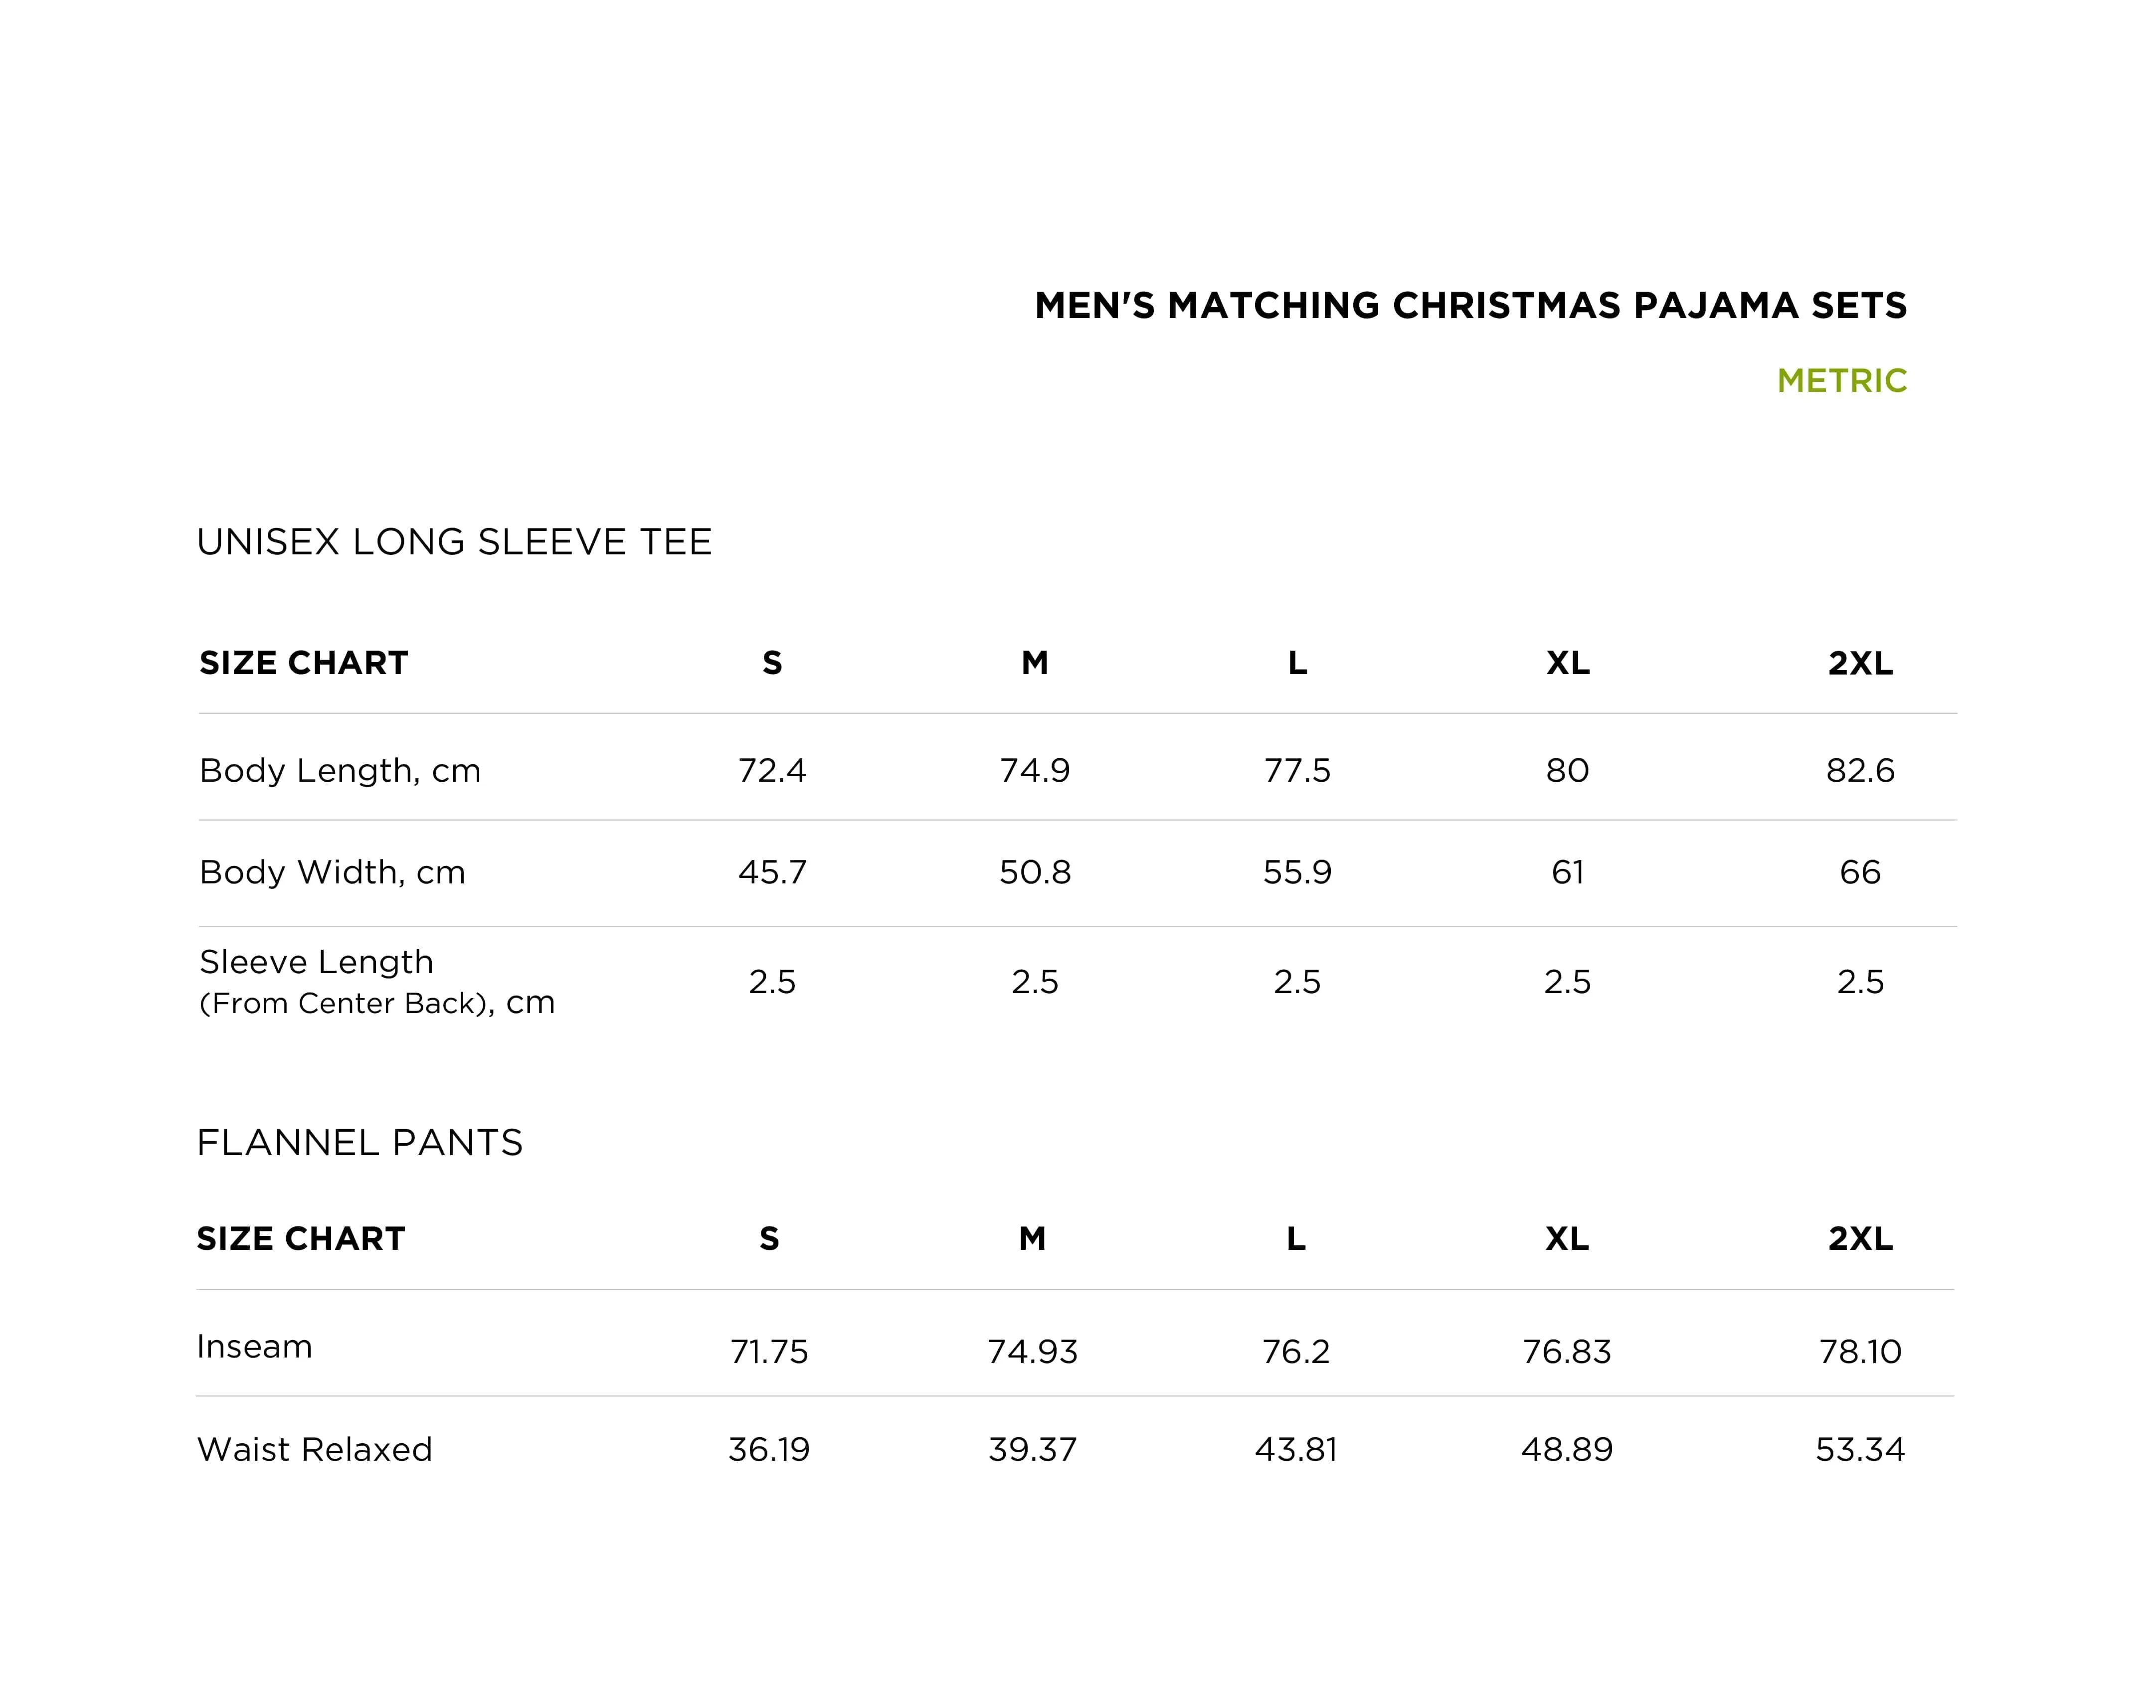Select the 43.81 waist relaxed value

click(1296, 1449)
